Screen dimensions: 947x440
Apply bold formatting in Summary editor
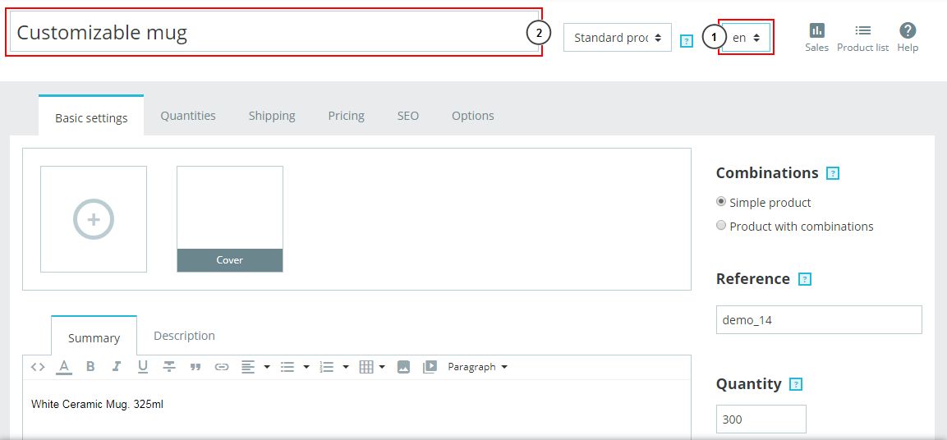(90, 367)
